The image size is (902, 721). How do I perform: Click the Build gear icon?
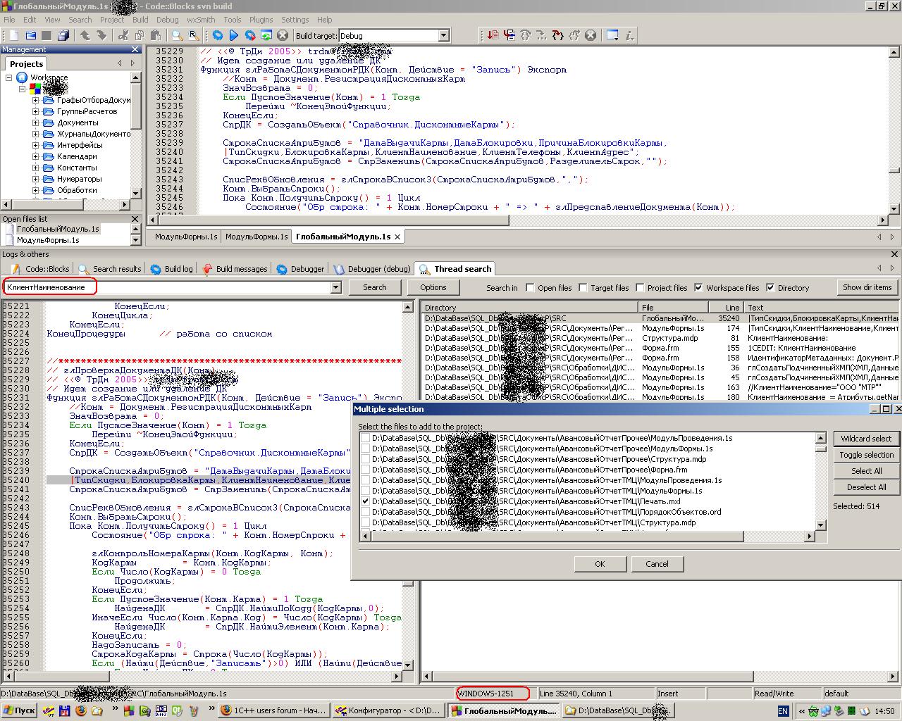pyautogui.click(x=218, y=35)
